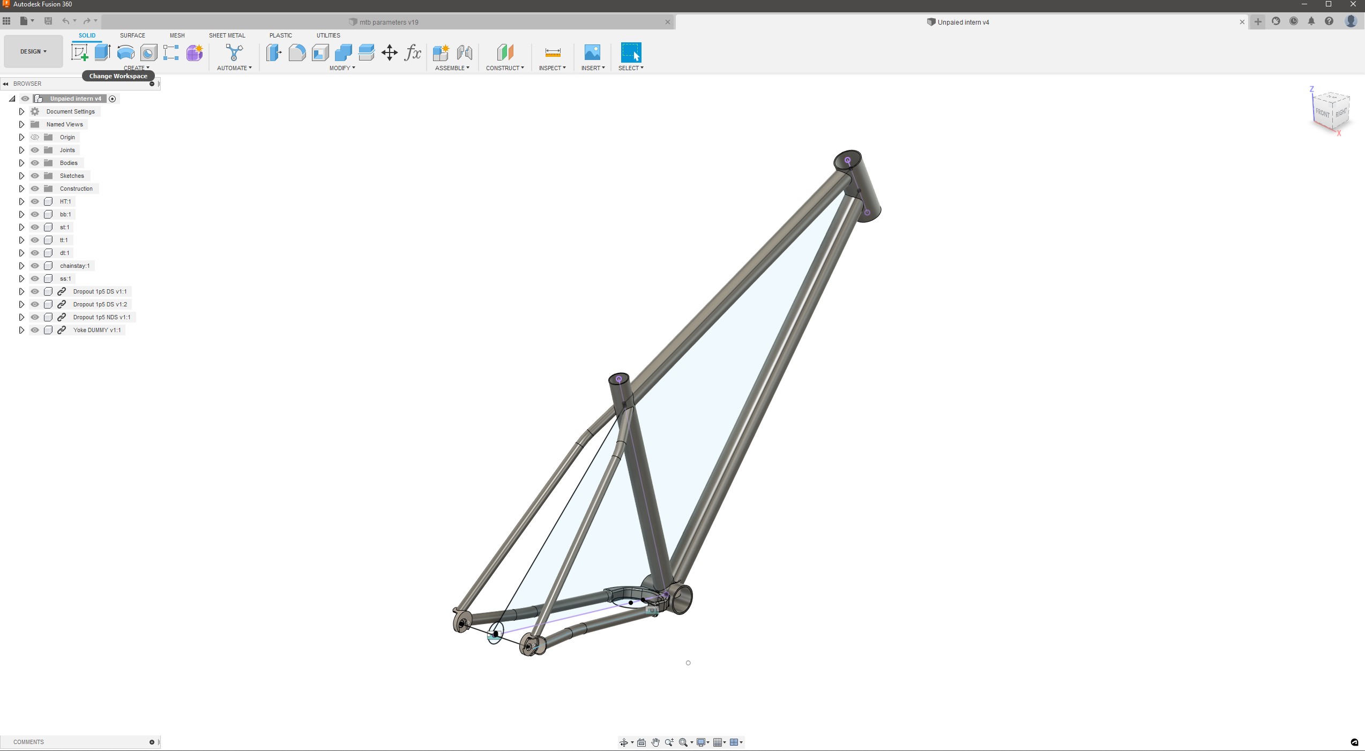Toggle visibility of Dropout 1p5 NDS v1:1
Image resolution: width=1365 pixels, height=751 pixels.
pyautogui.click(x=35, y=317)
